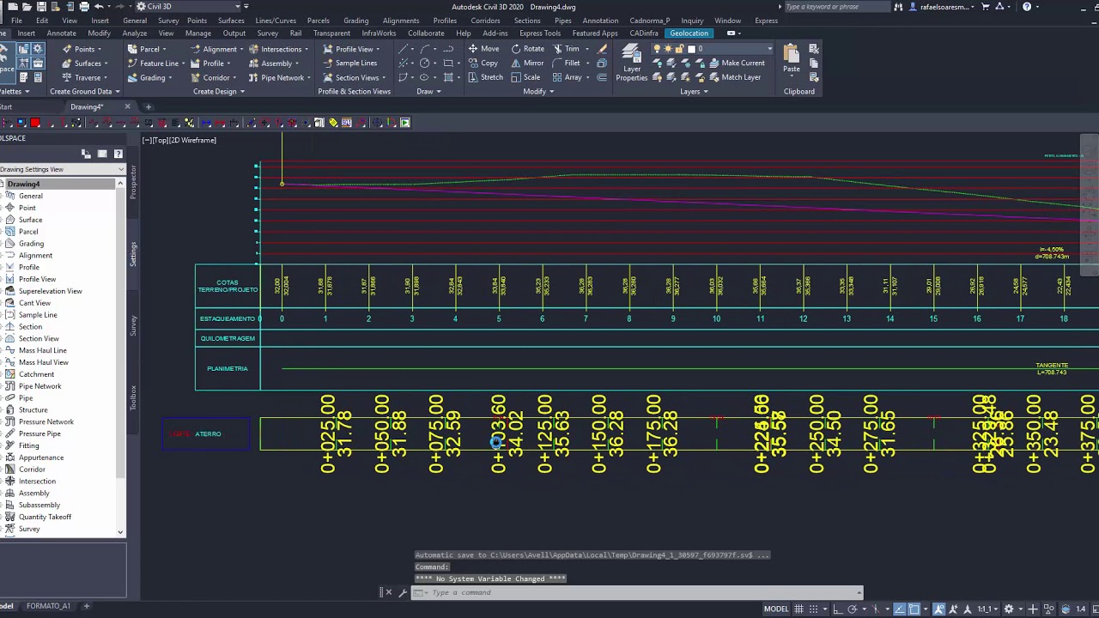This screenshot has height=618, width=1099.
Task: Open the Annotate ribbon tab
Action: tap(62, 33)
